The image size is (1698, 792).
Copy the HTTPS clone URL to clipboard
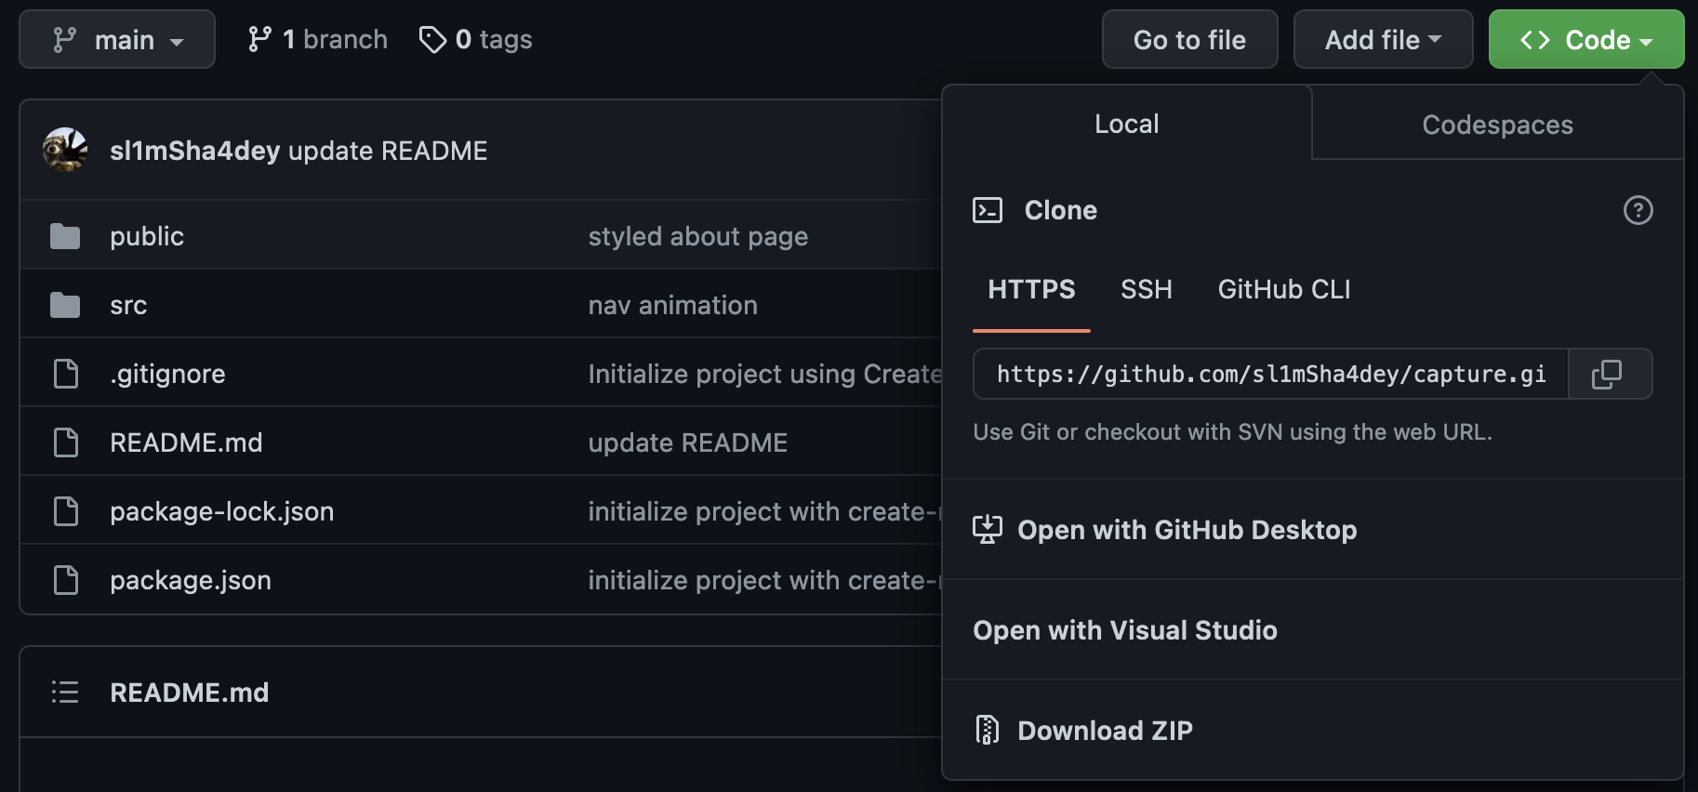pyautogui.click(x=1609, y=374)
